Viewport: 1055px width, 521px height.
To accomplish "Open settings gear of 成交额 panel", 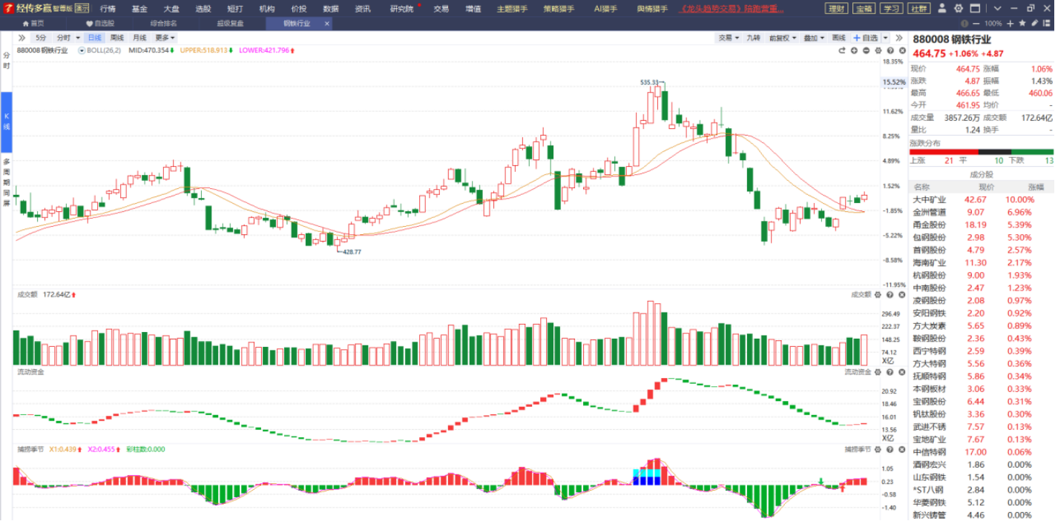I will 878,295.
